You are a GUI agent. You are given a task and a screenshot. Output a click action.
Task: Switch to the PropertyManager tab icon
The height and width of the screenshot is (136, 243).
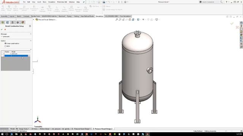click(8, 23)
